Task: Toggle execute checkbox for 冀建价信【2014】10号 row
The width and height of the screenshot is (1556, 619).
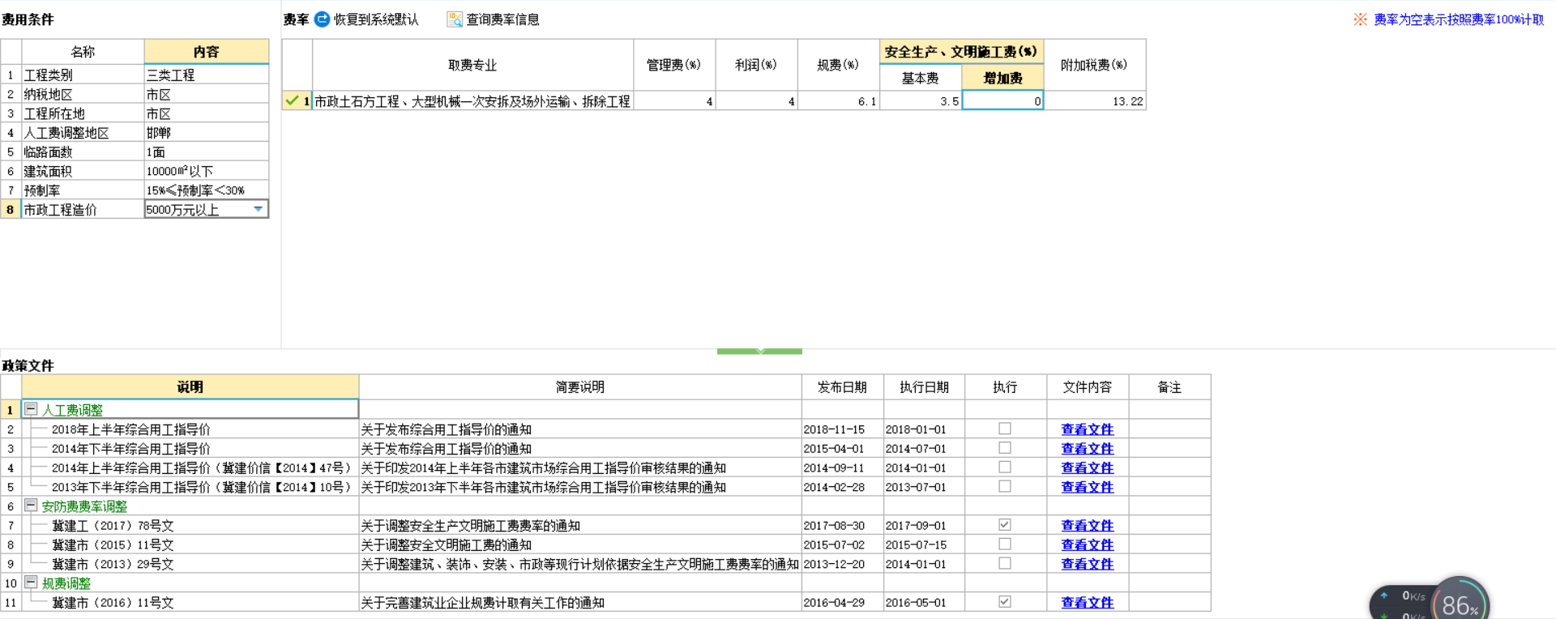Action: coord(1005,486)
